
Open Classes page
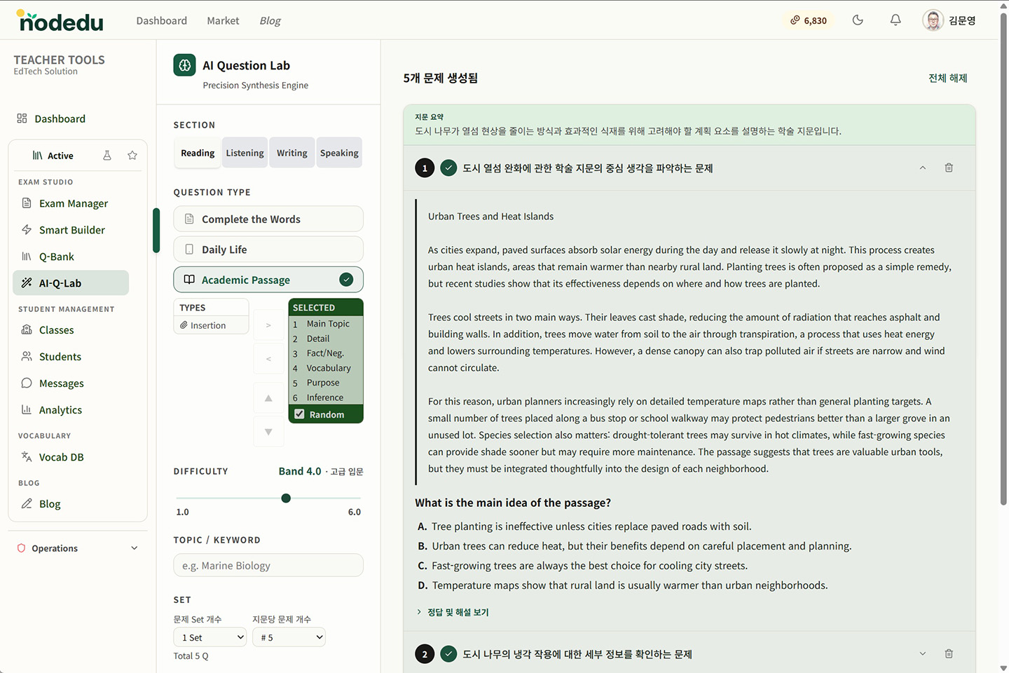click(x=71, y=330)
